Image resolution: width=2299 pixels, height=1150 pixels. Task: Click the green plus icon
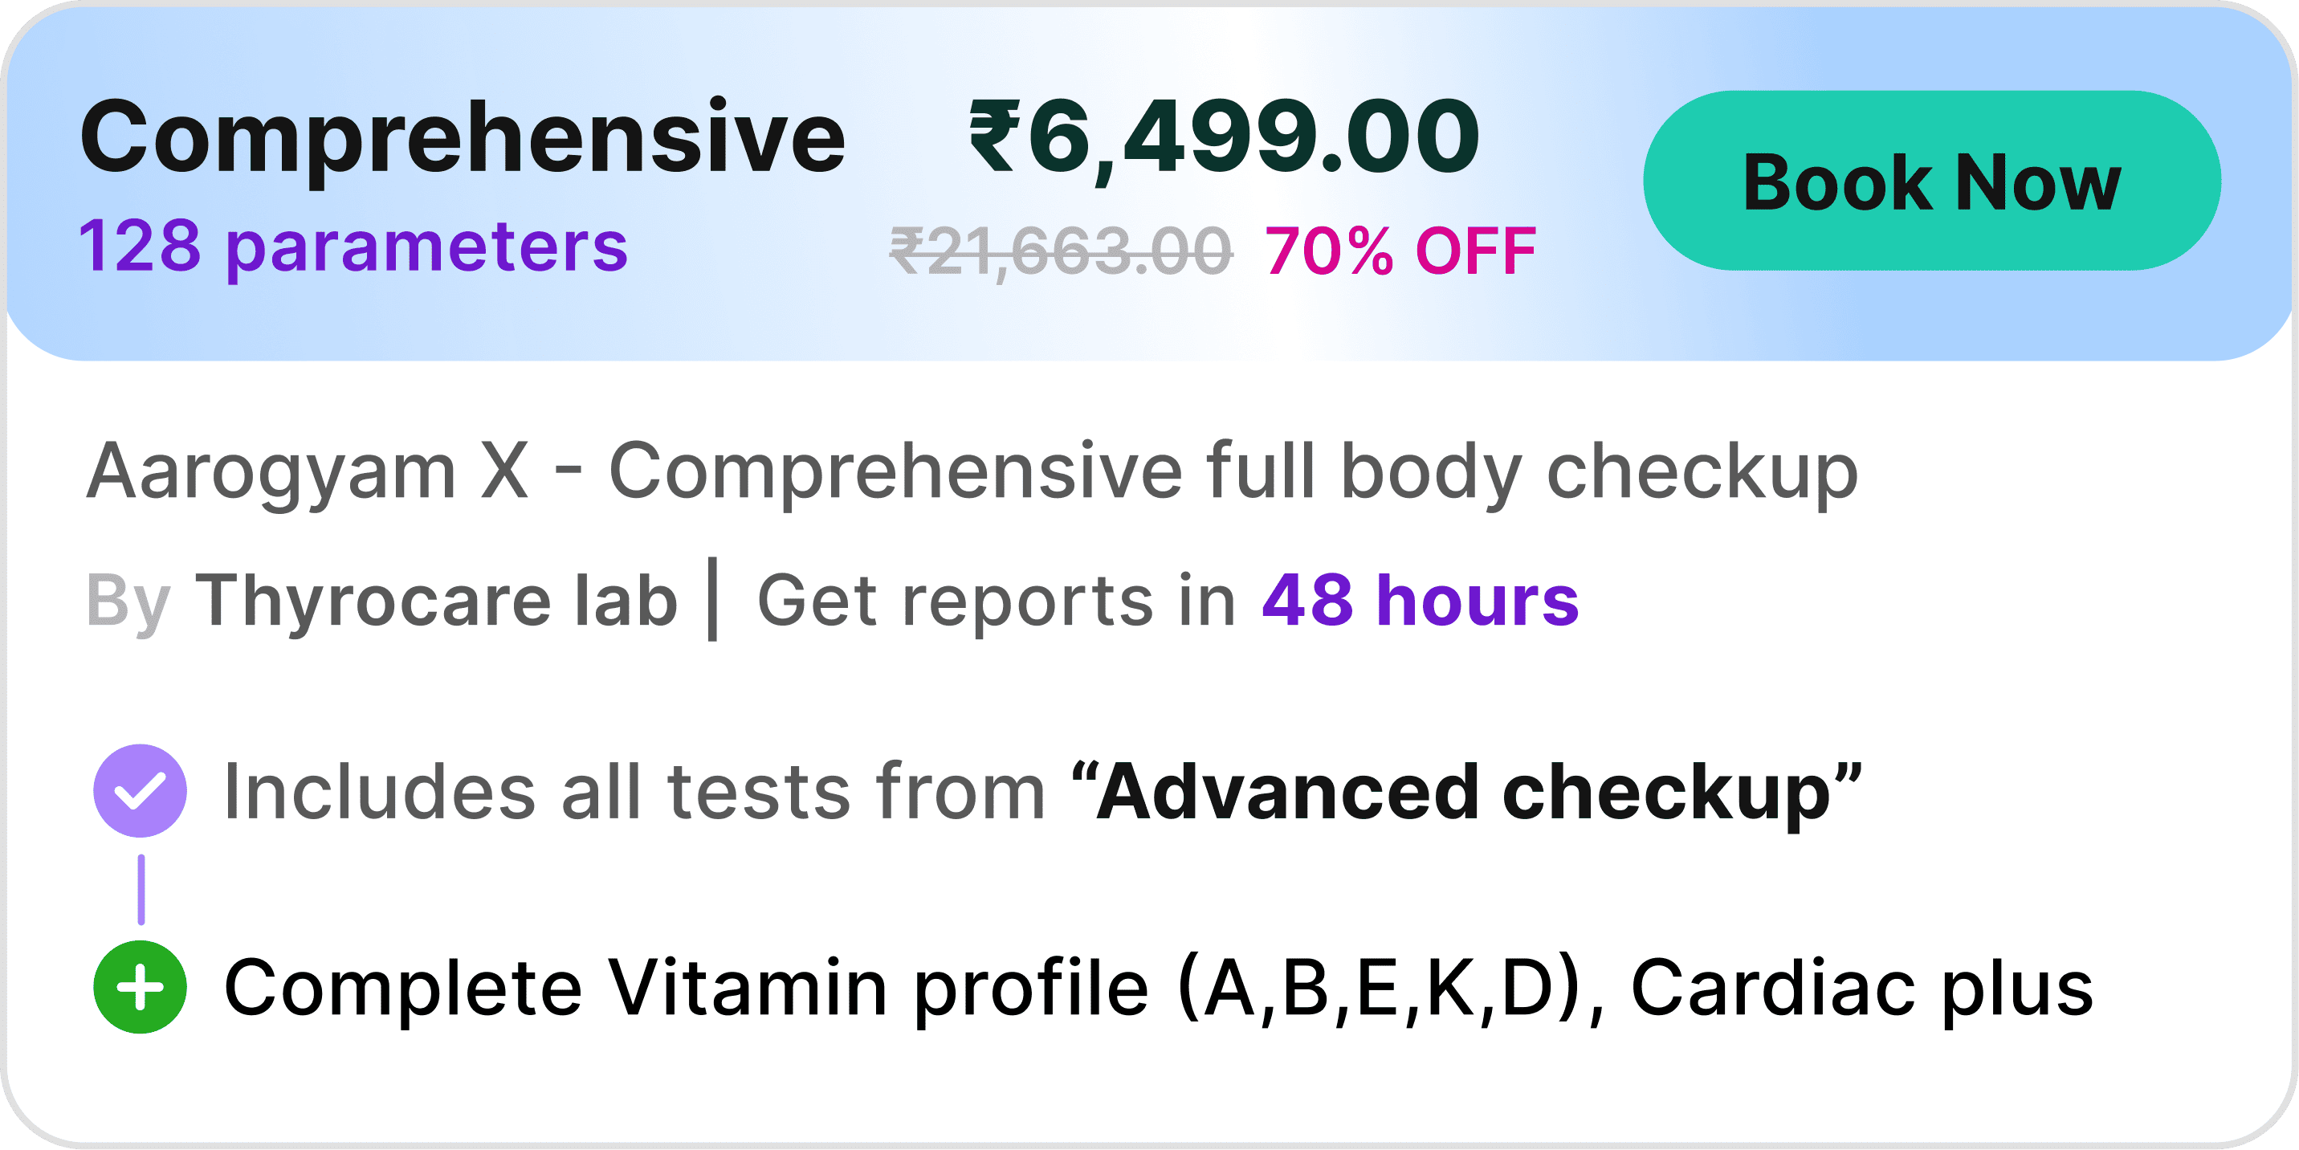point(140,987)
